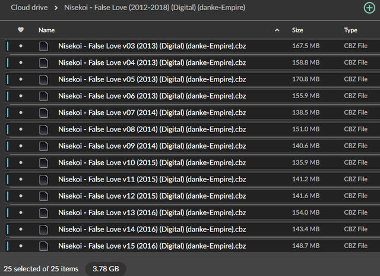Click file icon of Nisekoi v07
The width and height of the screenshot is (380, 276).
pyautogui.click(x=43, y=113)
